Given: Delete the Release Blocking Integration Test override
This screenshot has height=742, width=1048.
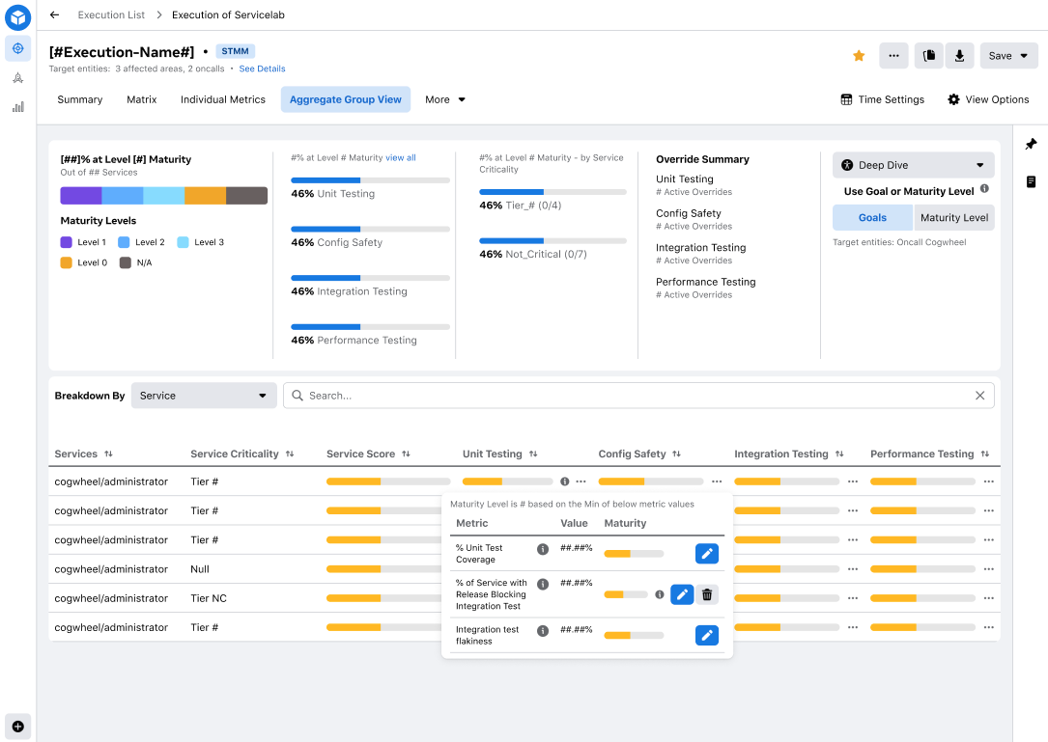Looking at the screenshot, I should [707, 594].
